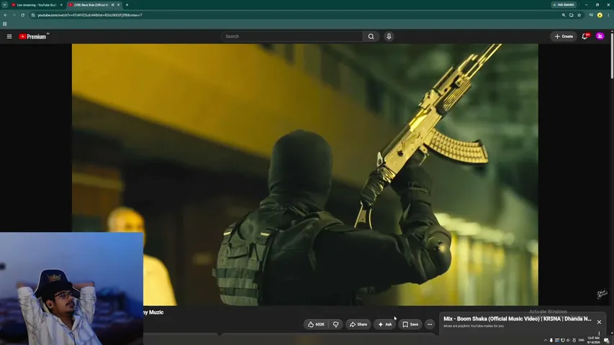Open the taskbar clock showing 12:47 AM
Screen dimensions: 614x345
[593, 340]
